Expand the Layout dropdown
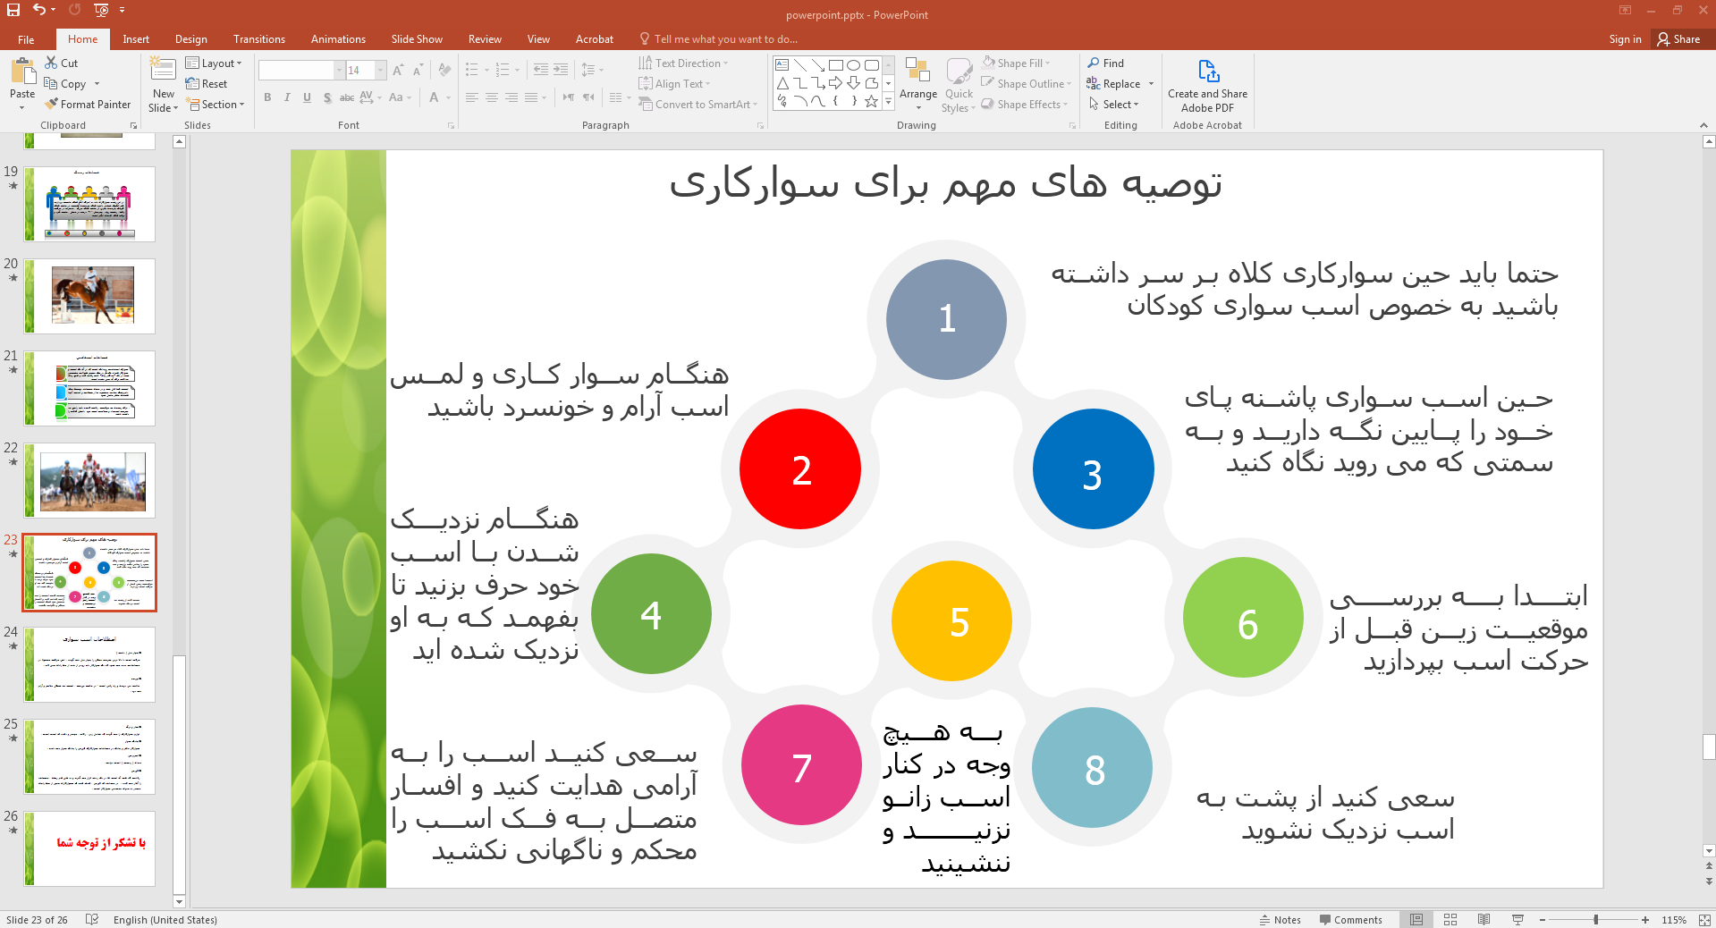The image size is (1716, 928). coord(215,63)
